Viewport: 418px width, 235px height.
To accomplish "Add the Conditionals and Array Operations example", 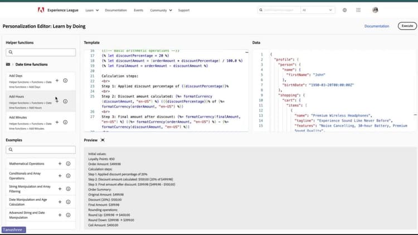I will [60, 176].
